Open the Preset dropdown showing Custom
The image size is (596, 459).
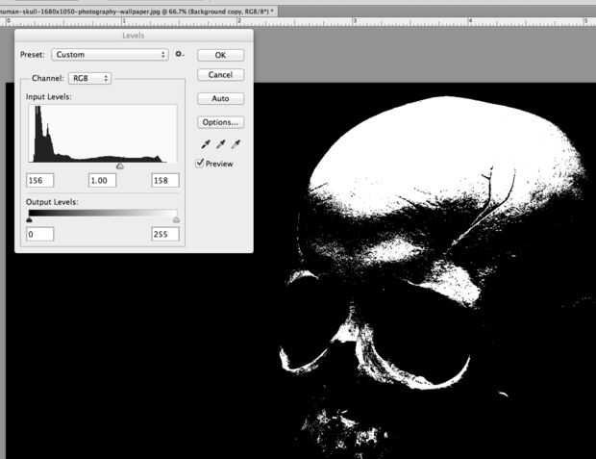pyautogui.click(x=110, y=55)
